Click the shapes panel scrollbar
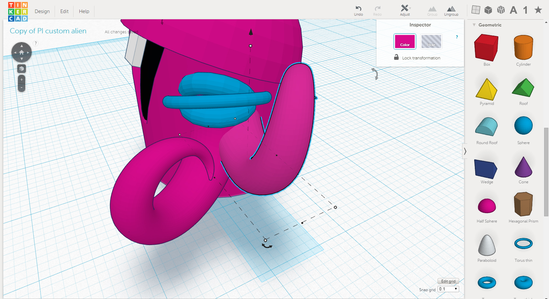 click(x=546, y=172)
